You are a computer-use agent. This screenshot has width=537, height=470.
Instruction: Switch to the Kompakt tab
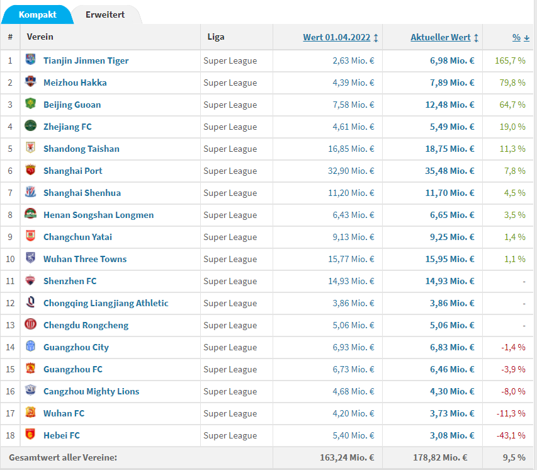tap(37, 14)
